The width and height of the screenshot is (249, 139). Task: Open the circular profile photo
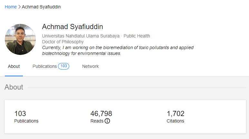20,39
